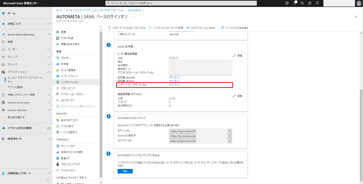Expand 検証済み ID section
Image resolution: width=363 pixels, height=184 pixels.
coord(49,139)
